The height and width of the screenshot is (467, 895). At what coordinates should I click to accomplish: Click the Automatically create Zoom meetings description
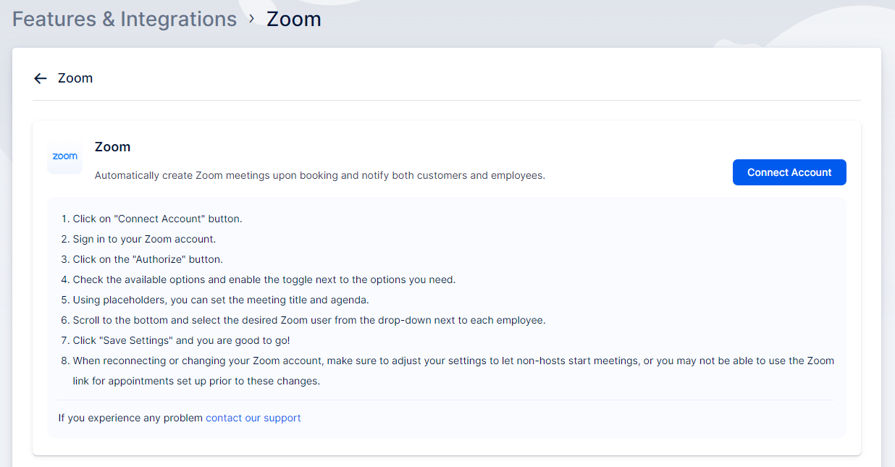319,175
